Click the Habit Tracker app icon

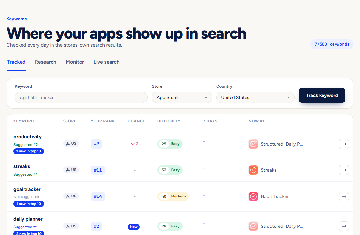click(x=253, y=196)
